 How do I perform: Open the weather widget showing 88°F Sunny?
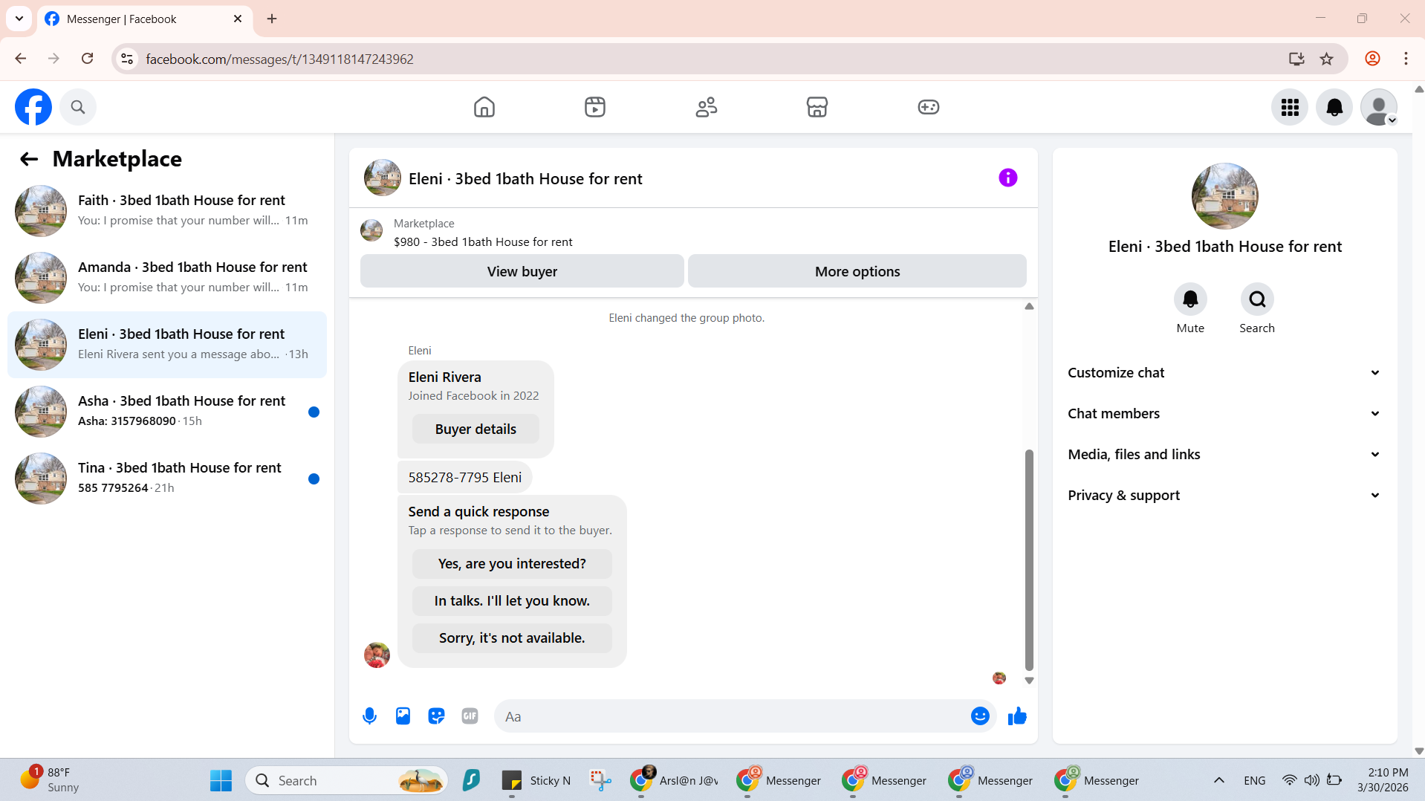pos(49,780)
